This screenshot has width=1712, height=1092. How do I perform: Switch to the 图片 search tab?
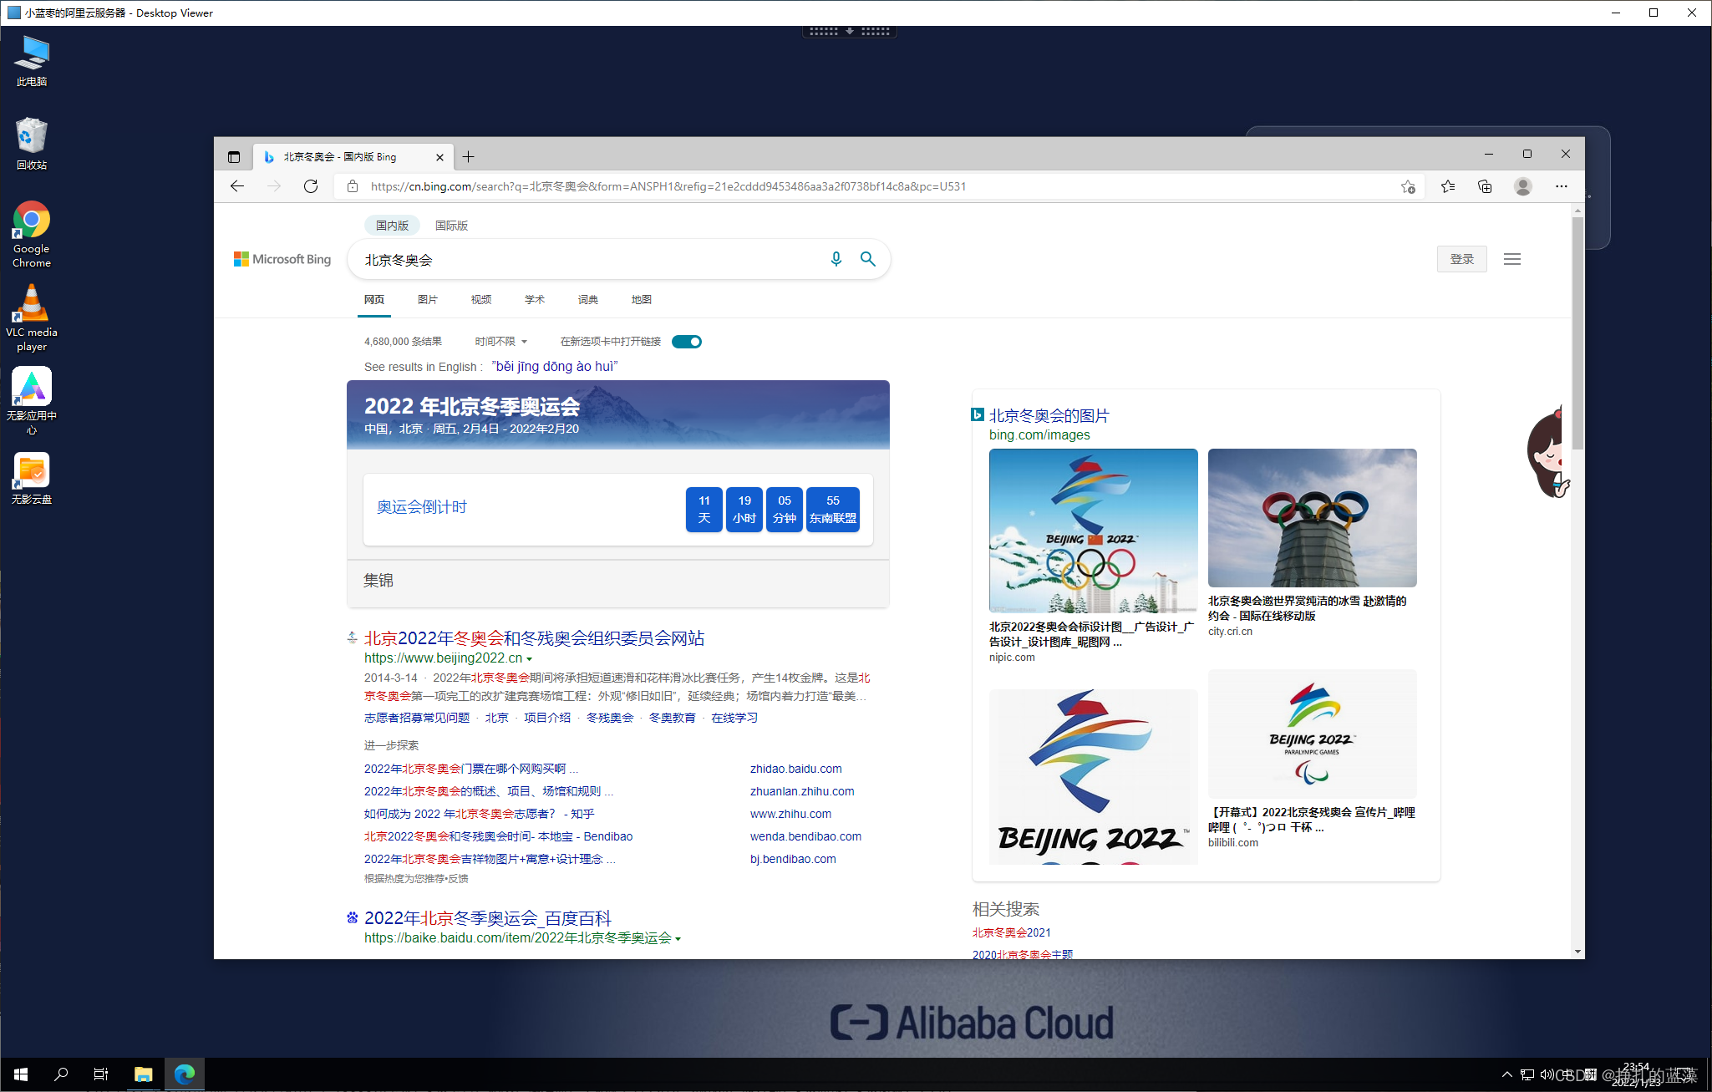tap(428, 299)
